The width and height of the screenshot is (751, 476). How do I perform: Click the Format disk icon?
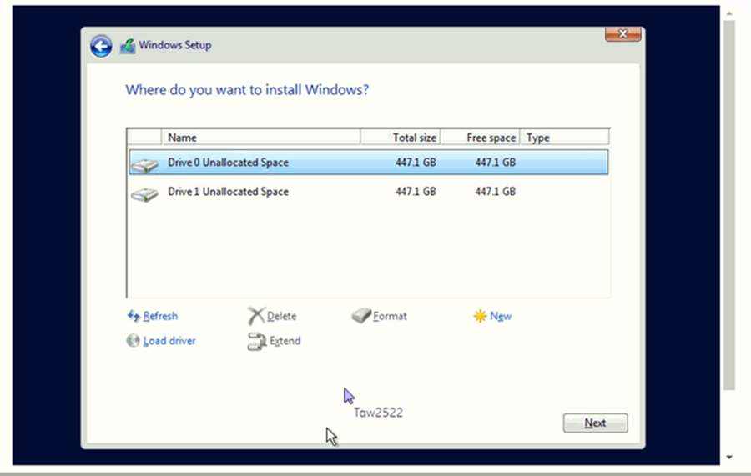click(361, 315)
